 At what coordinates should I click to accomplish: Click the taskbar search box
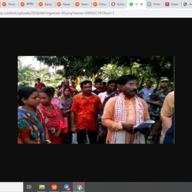tap(12, 187)
